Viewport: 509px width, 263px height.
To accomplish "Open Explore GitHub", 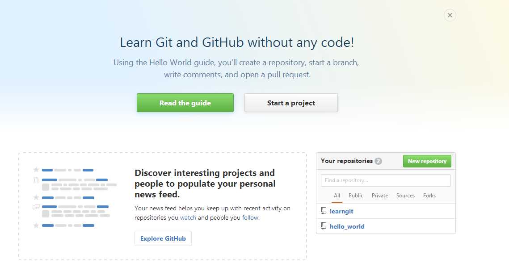I will [x=163, y=238].
